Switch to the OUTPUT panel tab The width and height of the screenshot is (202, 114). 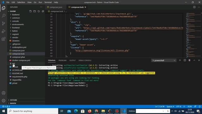point(73,60)
